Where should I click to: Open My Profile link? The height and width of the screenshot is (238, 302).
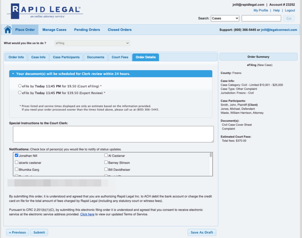click(261, 10)
